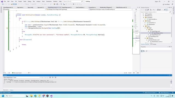Click Solution Explorer switch views icon
This screenshot has width=175, height=98.
click(148, 10)
